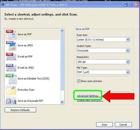Click the Save as Grayscale PDF label

[x=30, y=101]
